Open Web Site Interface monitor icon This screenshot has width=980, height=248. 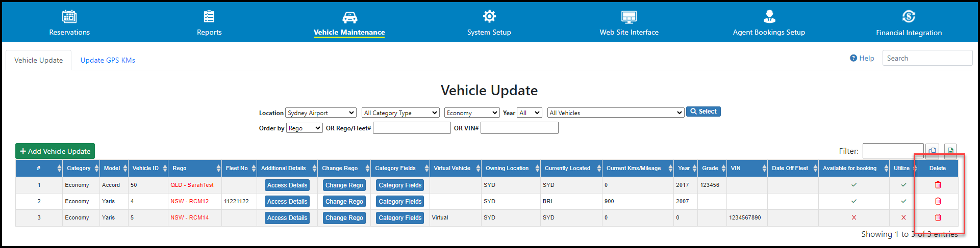tap(629, 17)
